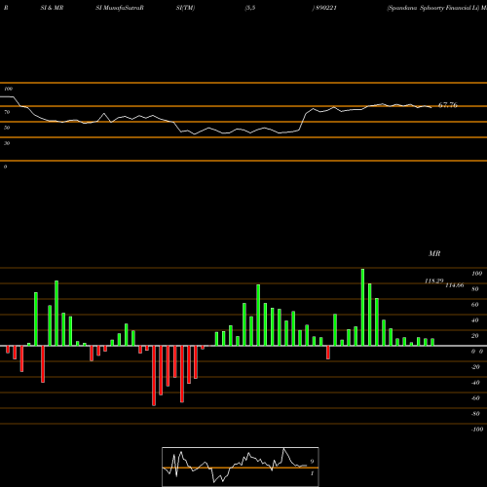The width and height of the screenshot is (487, 487).
Task: Click the MR axis label 20
Action: 474,336
